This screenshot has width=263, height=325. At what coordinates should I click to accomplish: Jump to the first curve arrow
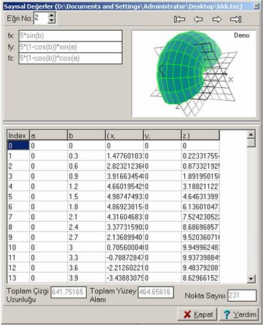point(180,19)
